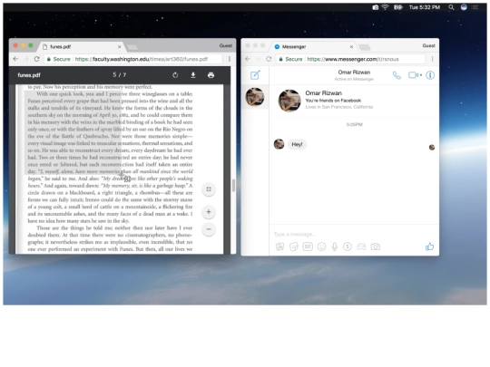Screen dimensions: 490x367
Task: Open Spotlight search in menu bar
Action: [451, 7]
